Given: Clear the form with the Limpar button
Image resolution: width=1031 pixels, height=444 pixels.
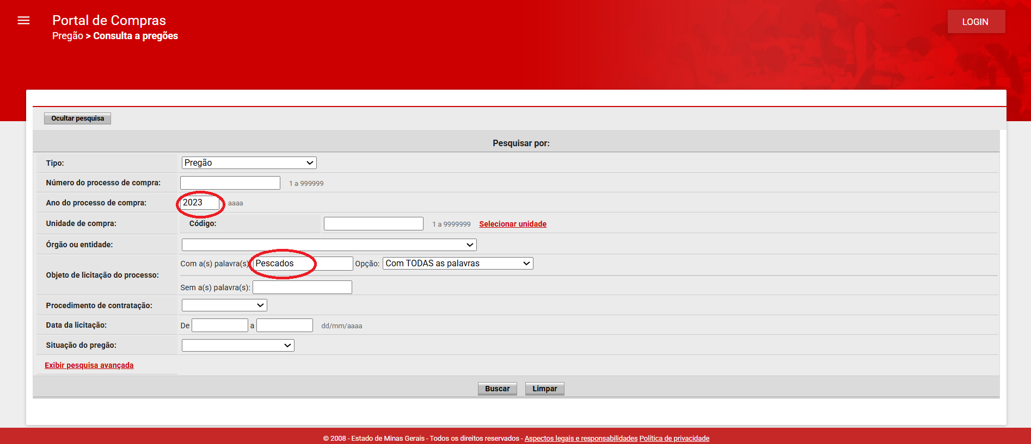Looking at the screenshot, I should [x=544, y=389].
